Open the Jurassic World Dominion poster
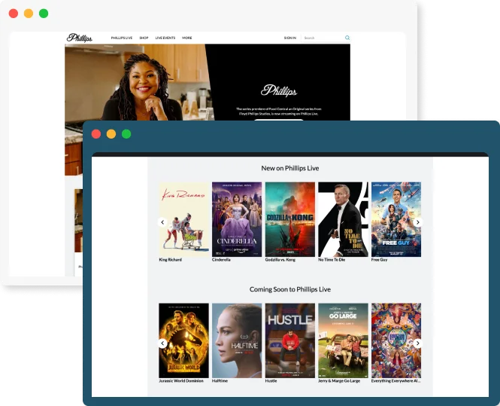 pyautogui.click(x=183, y=340)
